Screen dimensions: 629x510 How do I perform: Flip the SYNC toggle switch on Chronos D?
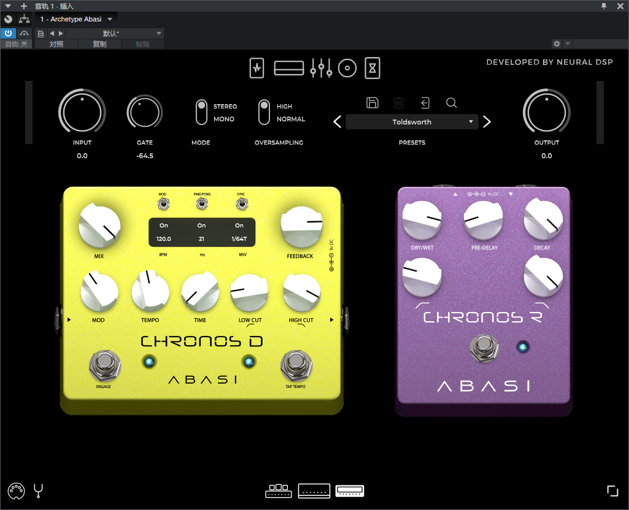click(x=242, y=204)
